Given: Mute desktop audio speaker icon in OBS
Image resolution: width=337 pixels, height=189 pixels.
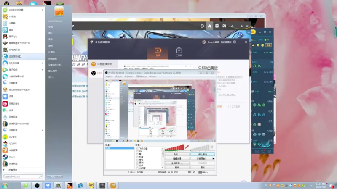Looking at the screenshot, I should tap(212, 147).
